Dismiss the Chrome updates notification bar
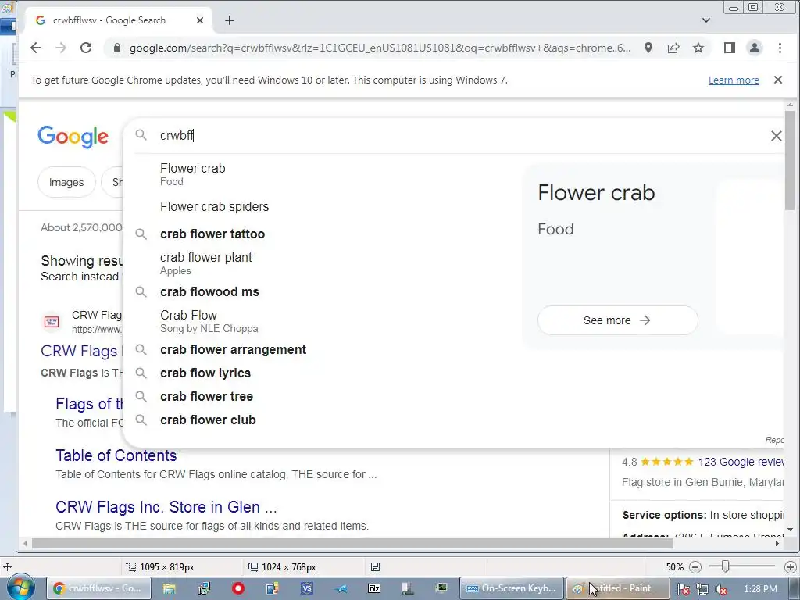Viewport: 800px width, 600px height. pos(778,80)
